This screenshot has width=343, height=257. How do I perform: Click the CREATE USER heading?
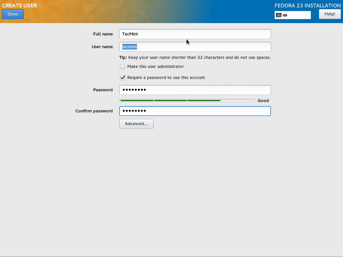pos(19,5)
